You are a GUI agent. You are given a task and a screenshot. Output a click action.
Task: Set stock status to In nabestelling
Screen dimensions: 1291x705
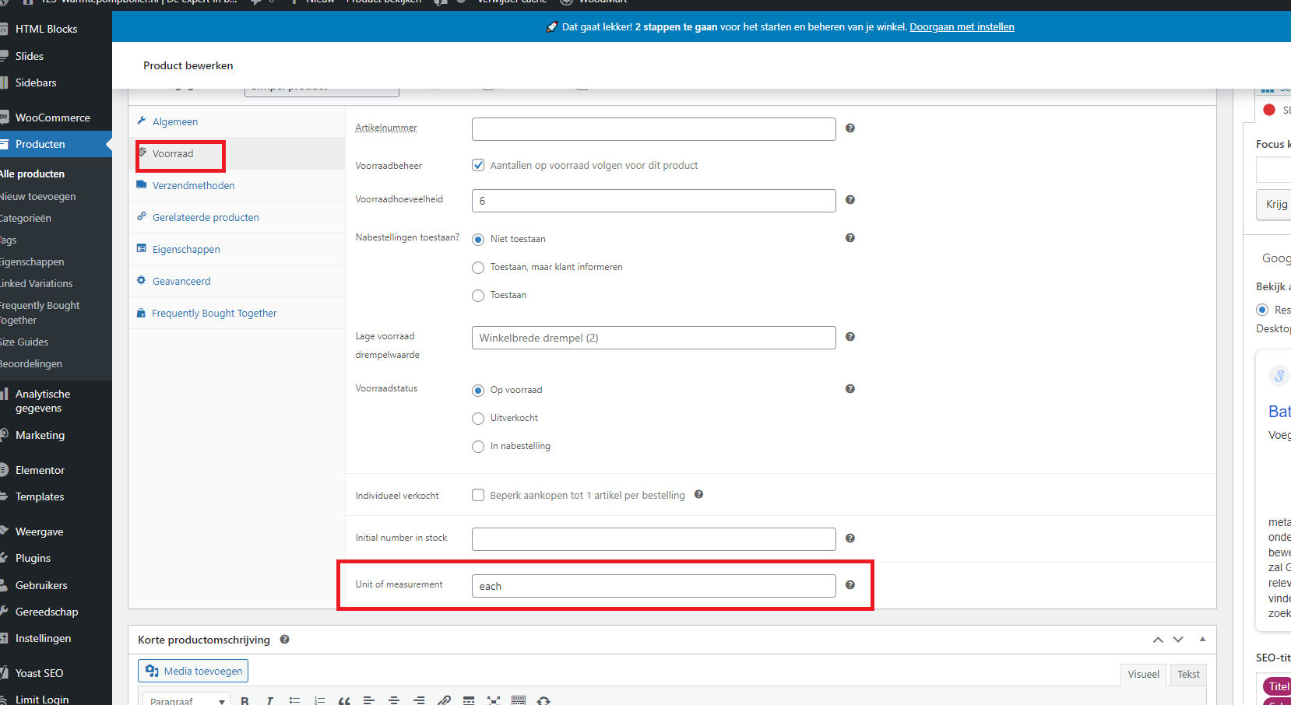pyautogui.click(x=478, y=447)
